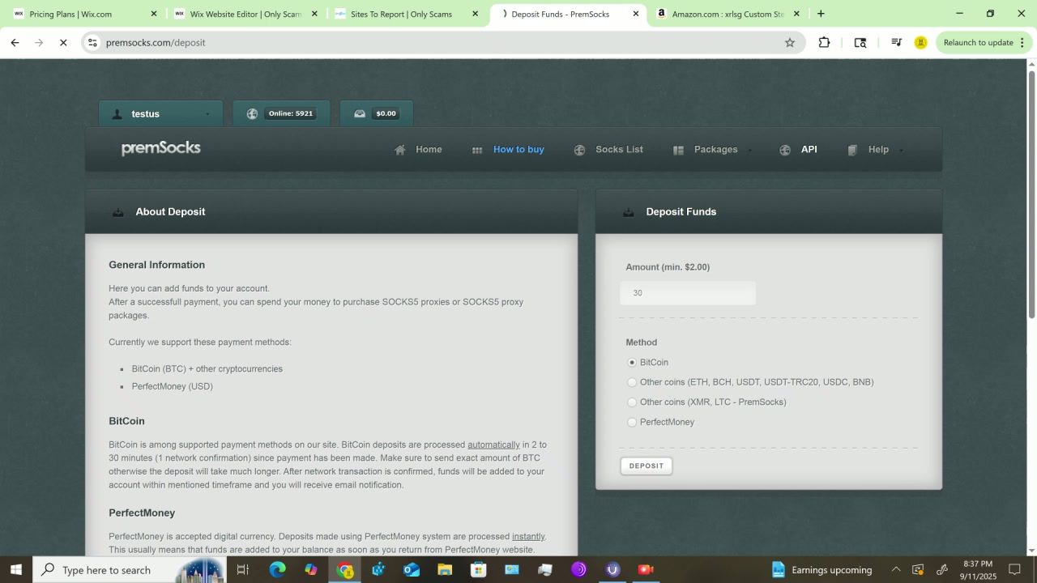Go back with the browser back arrow
The image size is (1037, 583).
click(x=15, y=43)
